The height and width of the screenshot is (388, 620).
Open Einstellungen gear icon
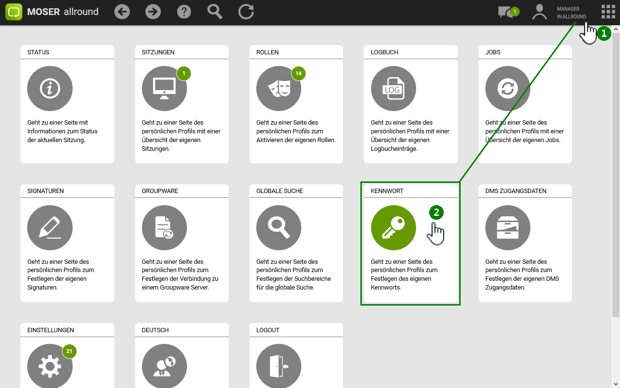(50, 367)
